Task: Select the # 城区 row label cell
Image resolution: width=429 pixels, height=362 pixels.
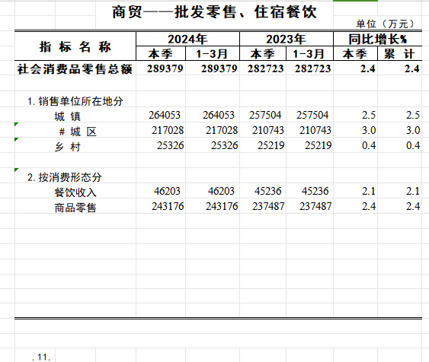Action: click(75, 131)
